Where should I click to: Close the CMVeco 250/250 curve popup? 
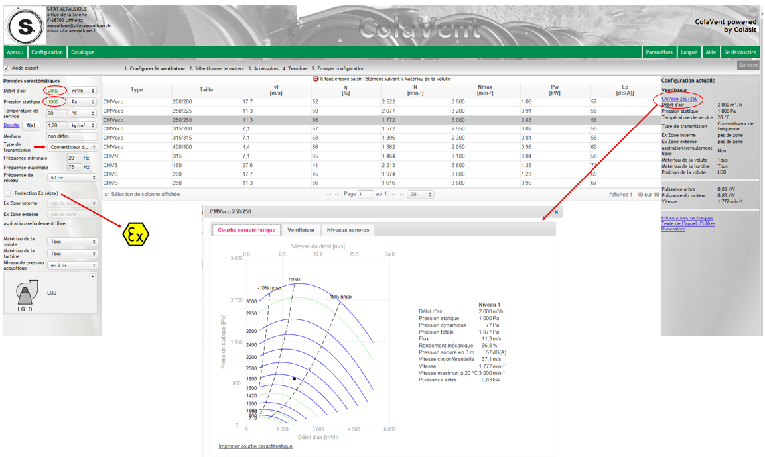[556, 212]
